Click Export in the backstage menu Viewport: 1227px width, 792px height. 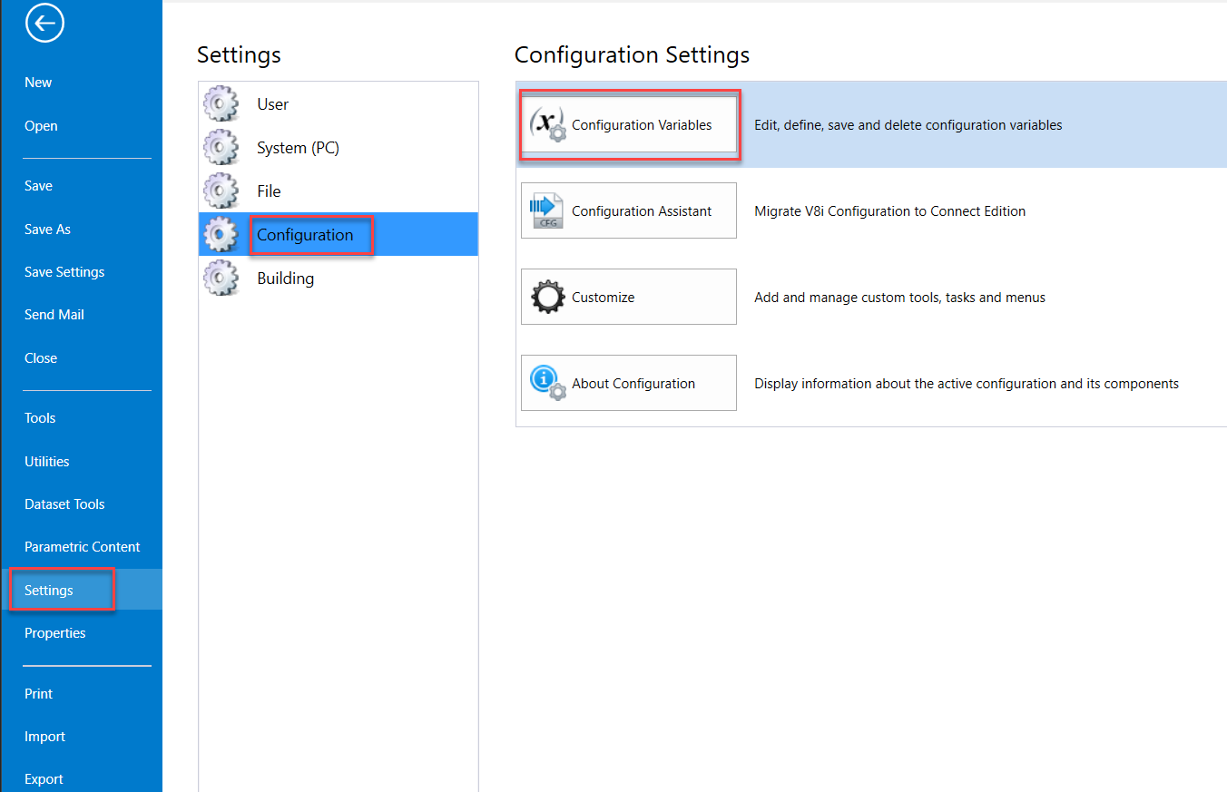(x=44, y=779)
